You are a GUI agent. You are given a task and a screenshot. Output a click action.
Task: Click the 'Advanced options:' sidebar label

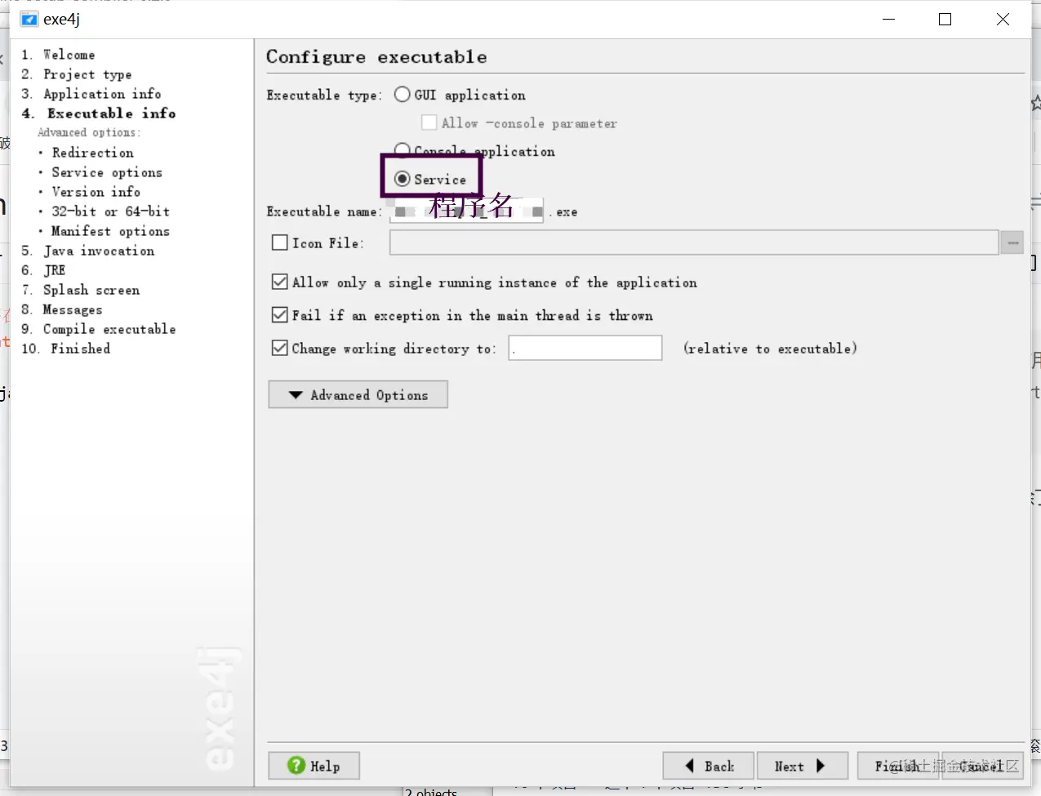(x=89, y=132)
